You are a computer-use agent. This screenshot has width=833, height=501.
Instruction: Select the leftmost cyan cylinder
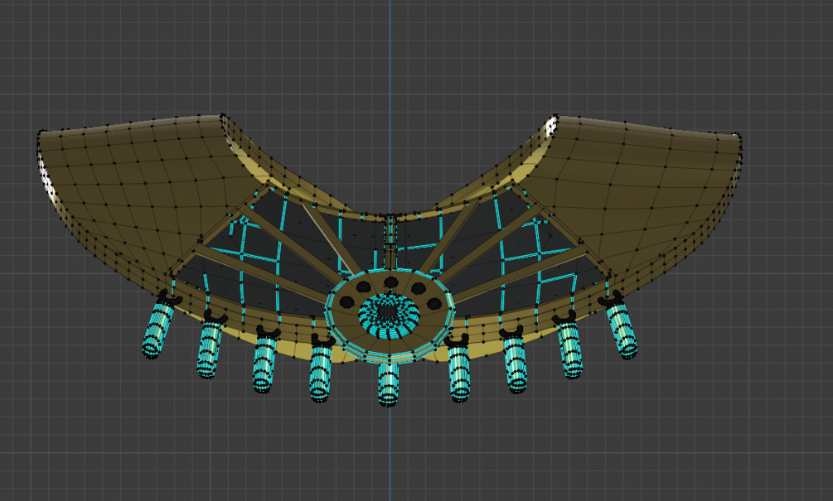(157, 330)
